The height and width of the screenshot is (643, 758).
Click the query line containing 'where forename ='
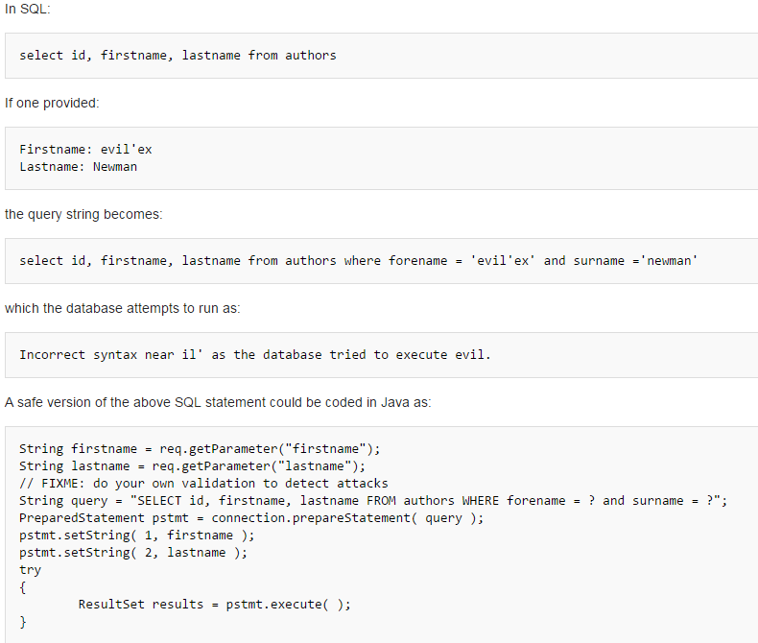coord(359,261)
